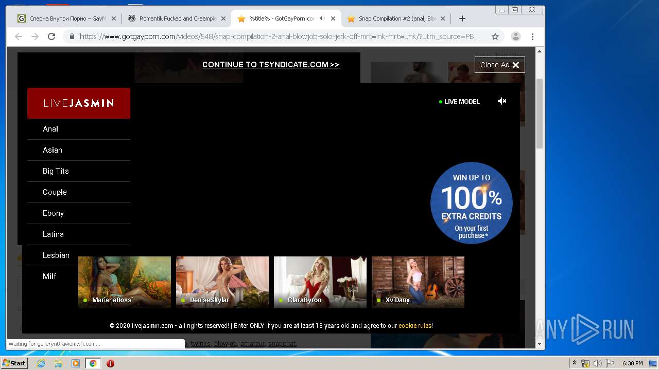Go back to the previous page
Screen dimensions: 659x370
(19, 36)
